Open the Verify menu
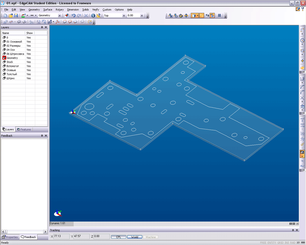306x245 pixels. click(96, 9)
